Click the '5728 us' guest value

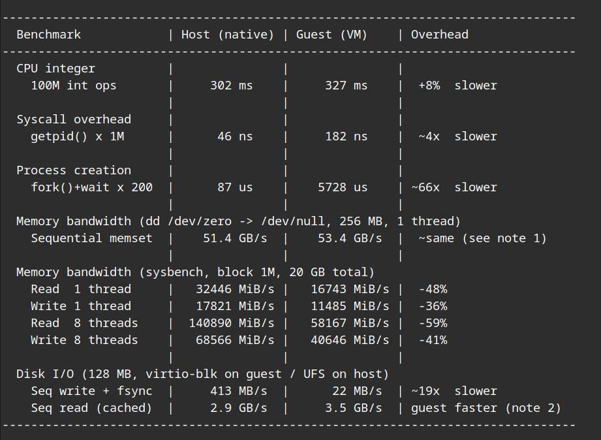(x=343, y=187)
